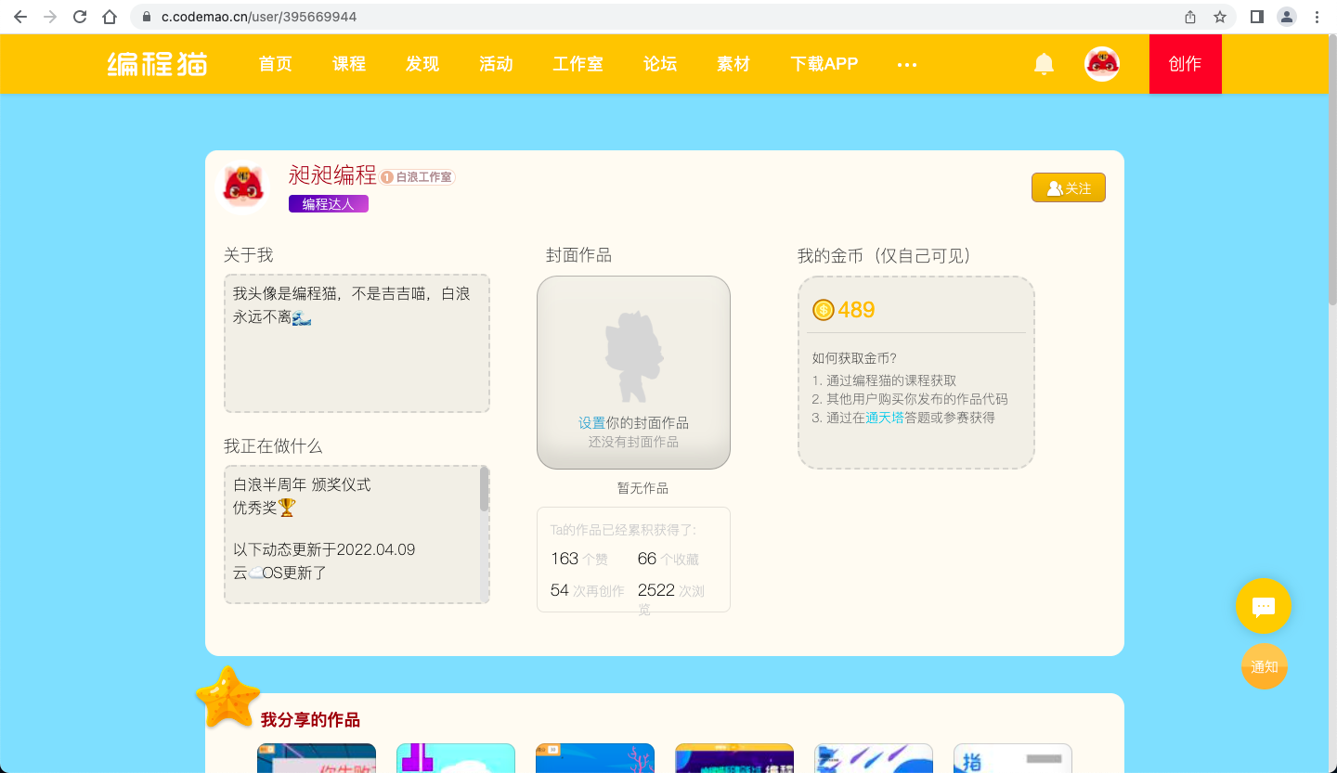Bookmark this page with the star icon
This screenshot has height=773, width=1337.
point(1220,17)
